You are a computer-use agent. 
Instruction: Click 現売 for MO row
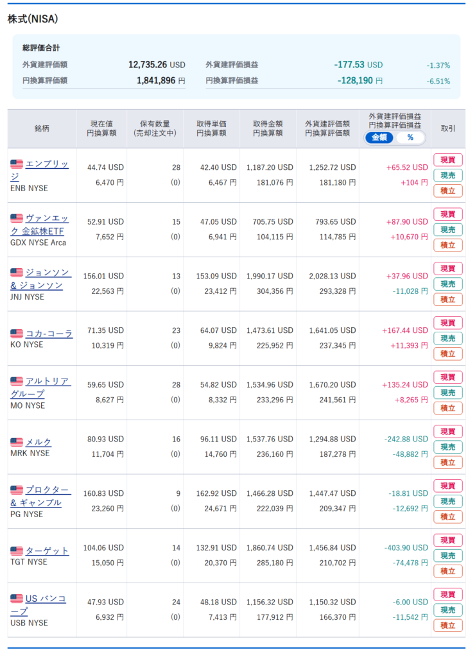[x=448, y=393]
